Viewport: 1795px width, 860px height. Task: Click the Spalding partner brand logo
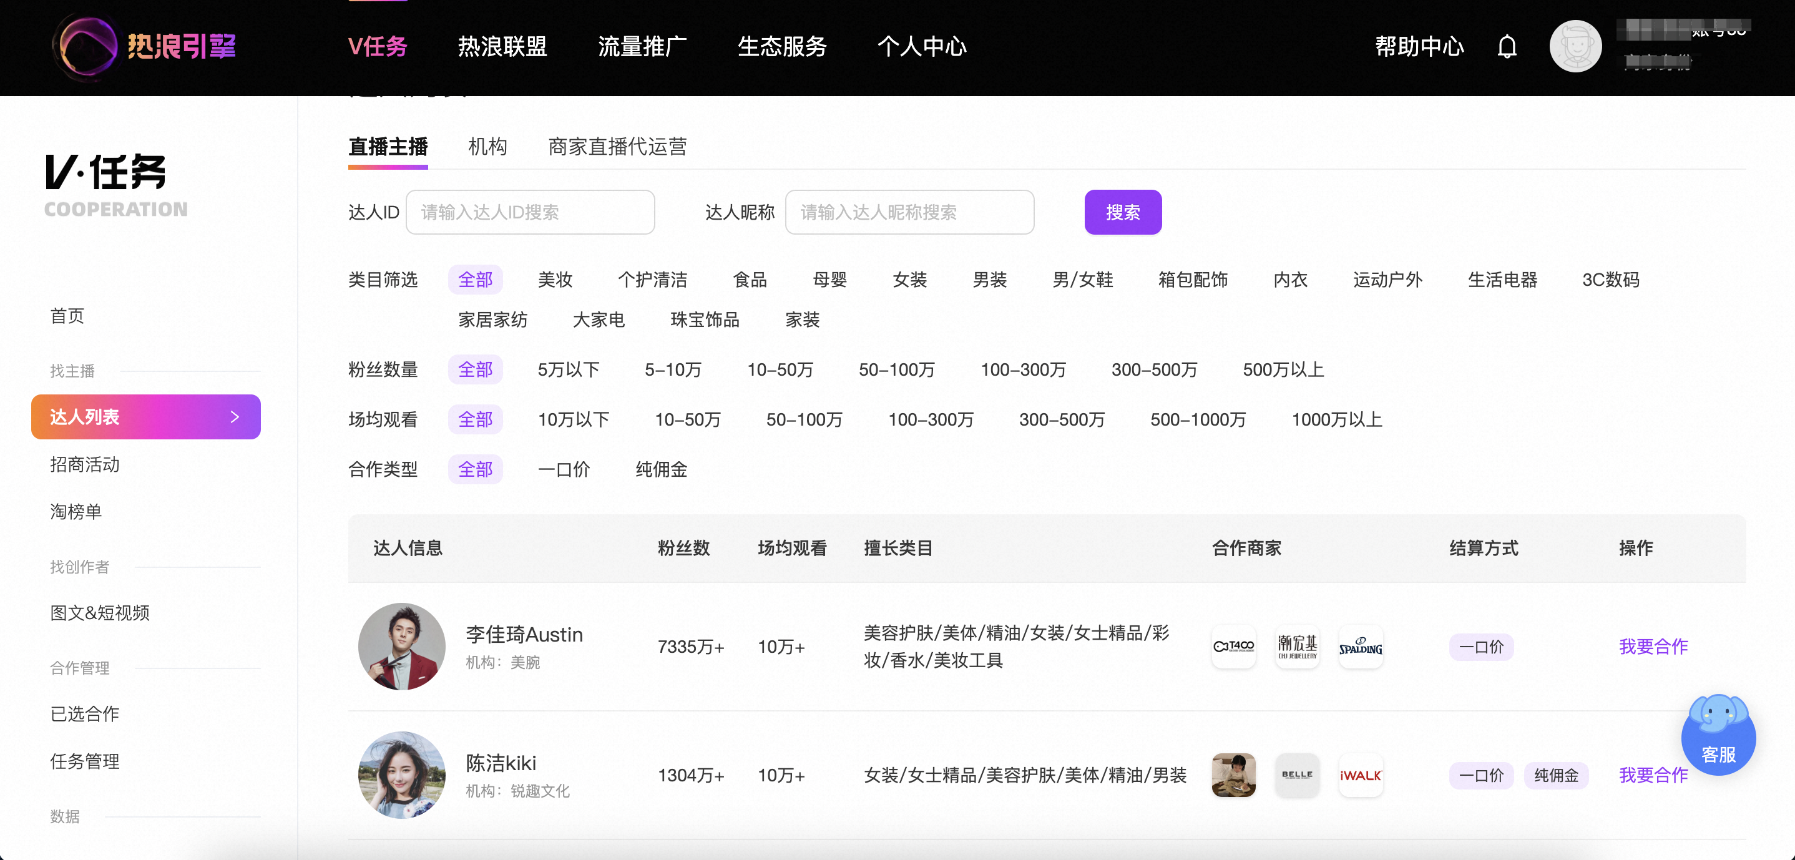click(x=1360, y=646)
